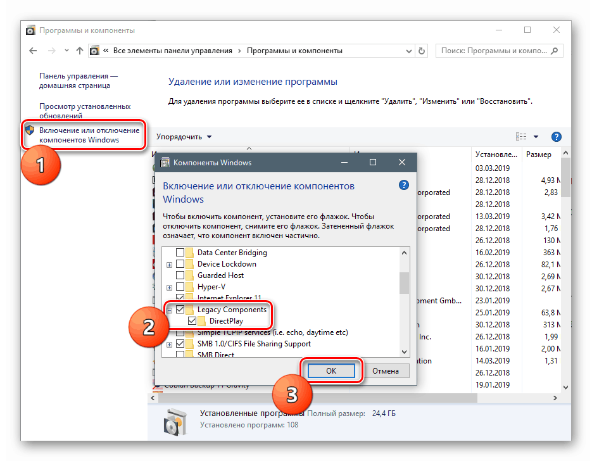Screen dimensions: 592x461
Task: Click components list scrollbar thumb
Action: click(x=404, y=283)
